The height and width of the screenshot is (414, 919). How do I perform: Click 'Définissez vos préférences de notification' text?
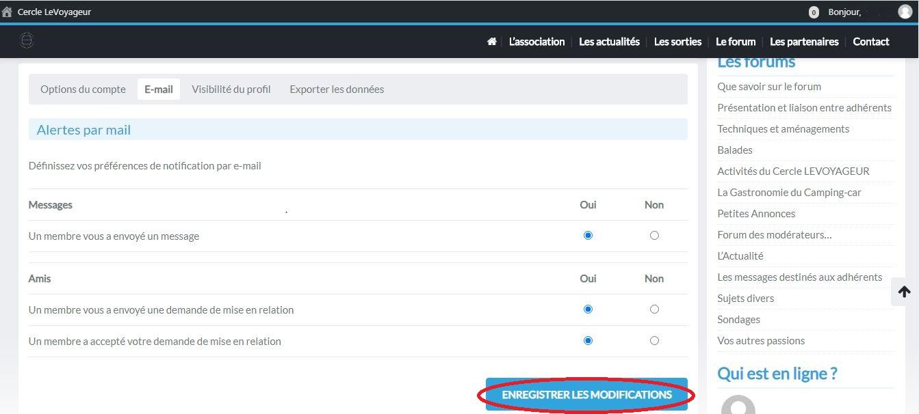tap(145, 166)
